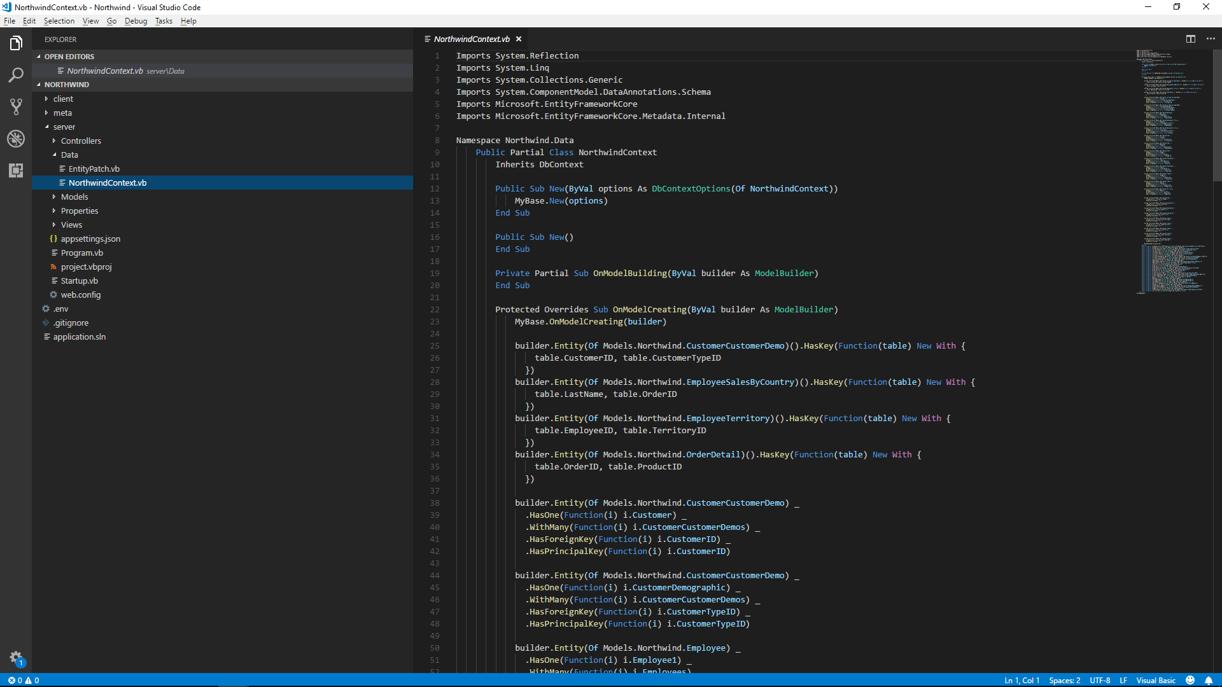
Task: Open appsettings.json file
Action: point(222,239)
